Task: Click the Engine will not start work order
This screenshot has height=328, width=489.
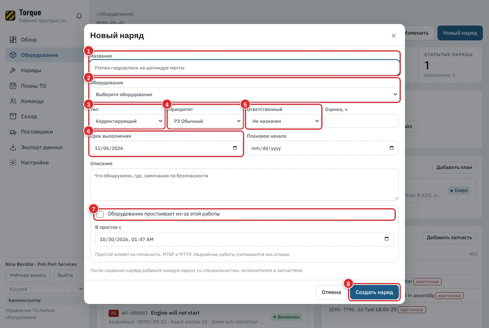Action: point(206,317)
